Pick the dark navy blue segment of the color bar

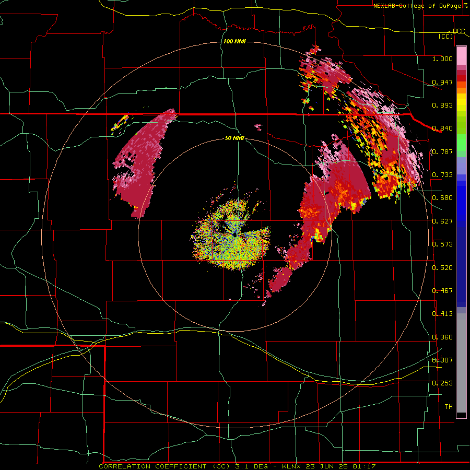click(461, 267)
